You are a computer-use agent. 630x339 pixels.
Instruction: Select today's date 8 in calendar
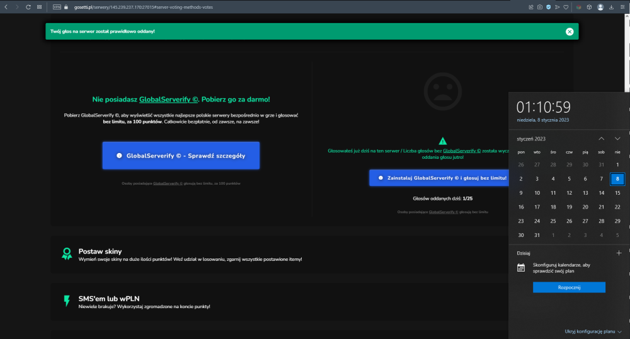617,179
